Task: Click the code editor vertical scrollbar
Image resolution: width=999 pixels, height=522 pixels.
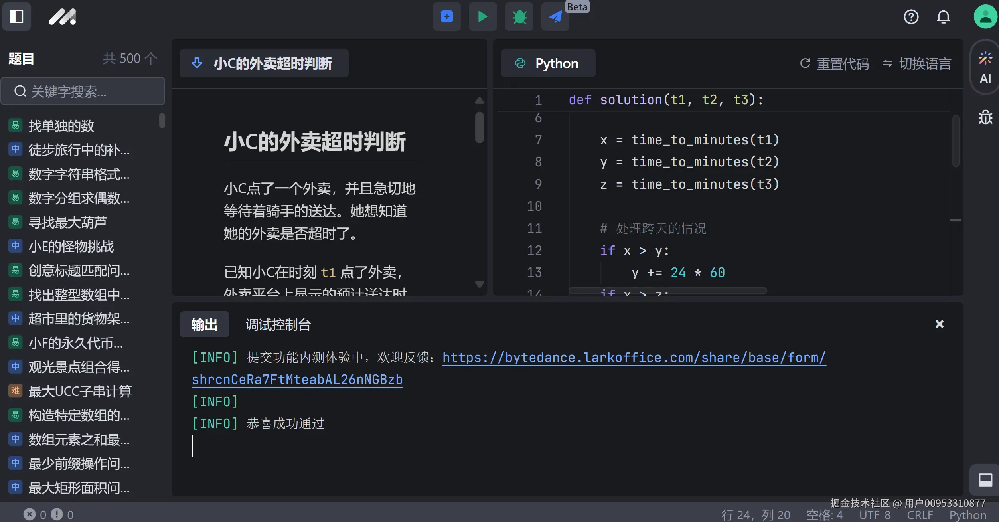Action: [x=956, y=141]
